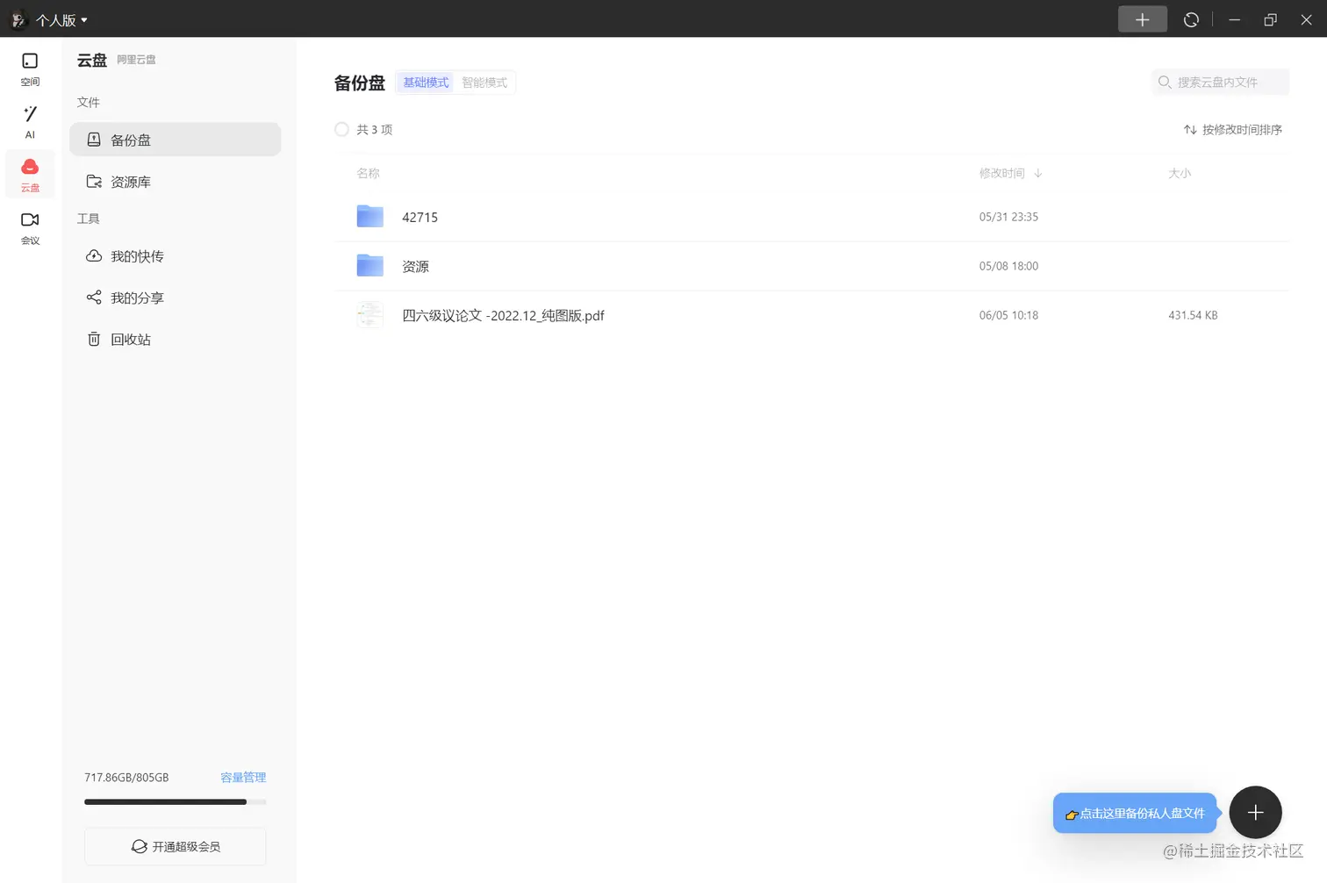Click the 名称 column header

(x=368, y=173)
